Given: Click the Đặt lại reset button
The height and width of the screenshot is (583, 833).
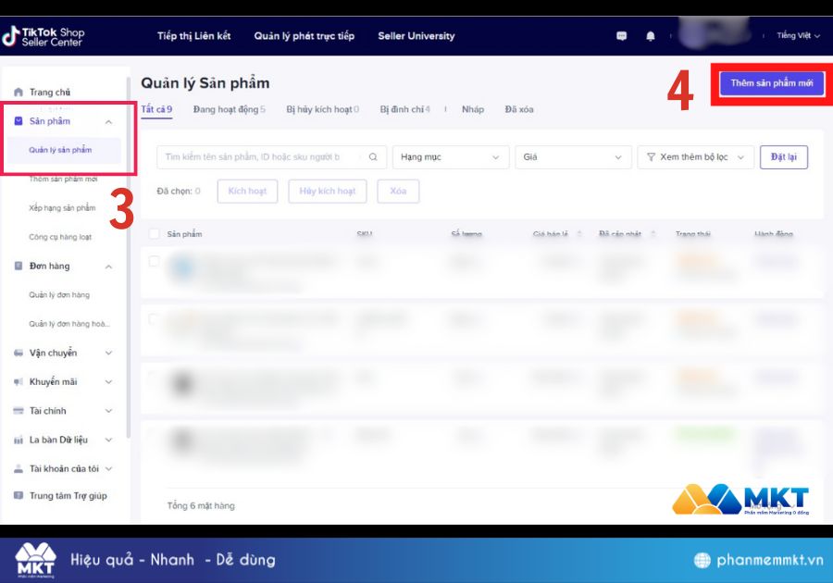Looking at the screenshot, I should pos(784,157).
